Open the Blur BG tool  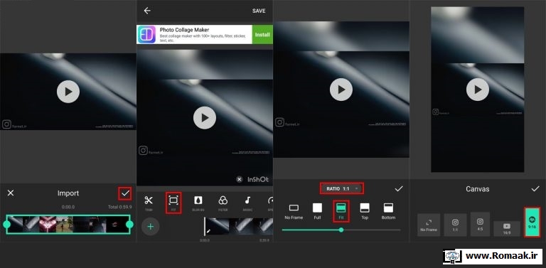(x=198, y=203)
